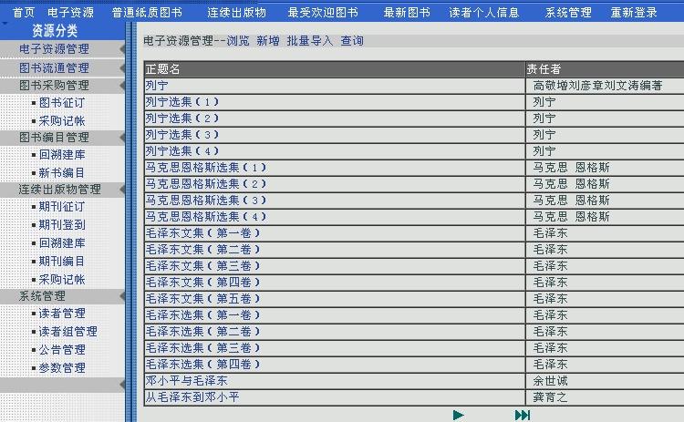
Task: Open 列宁选集（3） title
Action: tap(181, 135)
